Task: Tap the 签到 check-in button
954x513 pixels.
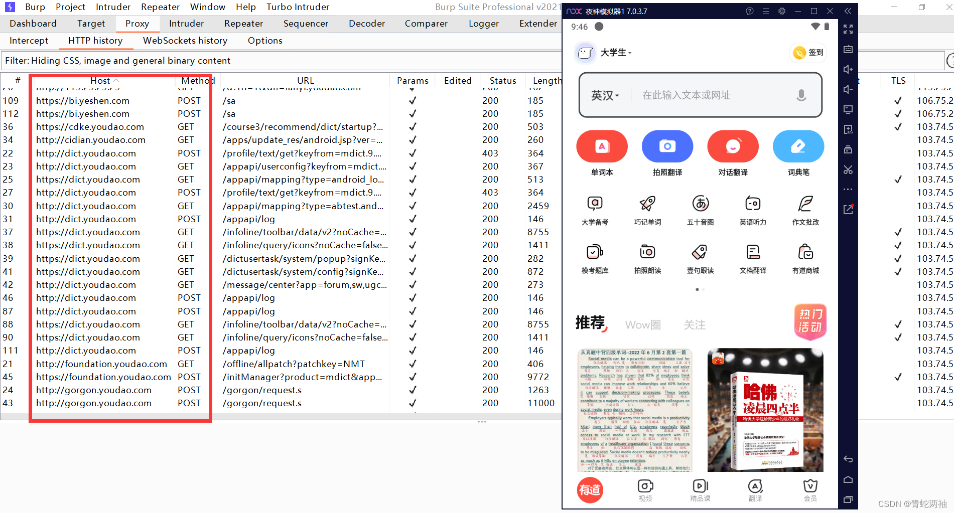Action: point(808,52)
